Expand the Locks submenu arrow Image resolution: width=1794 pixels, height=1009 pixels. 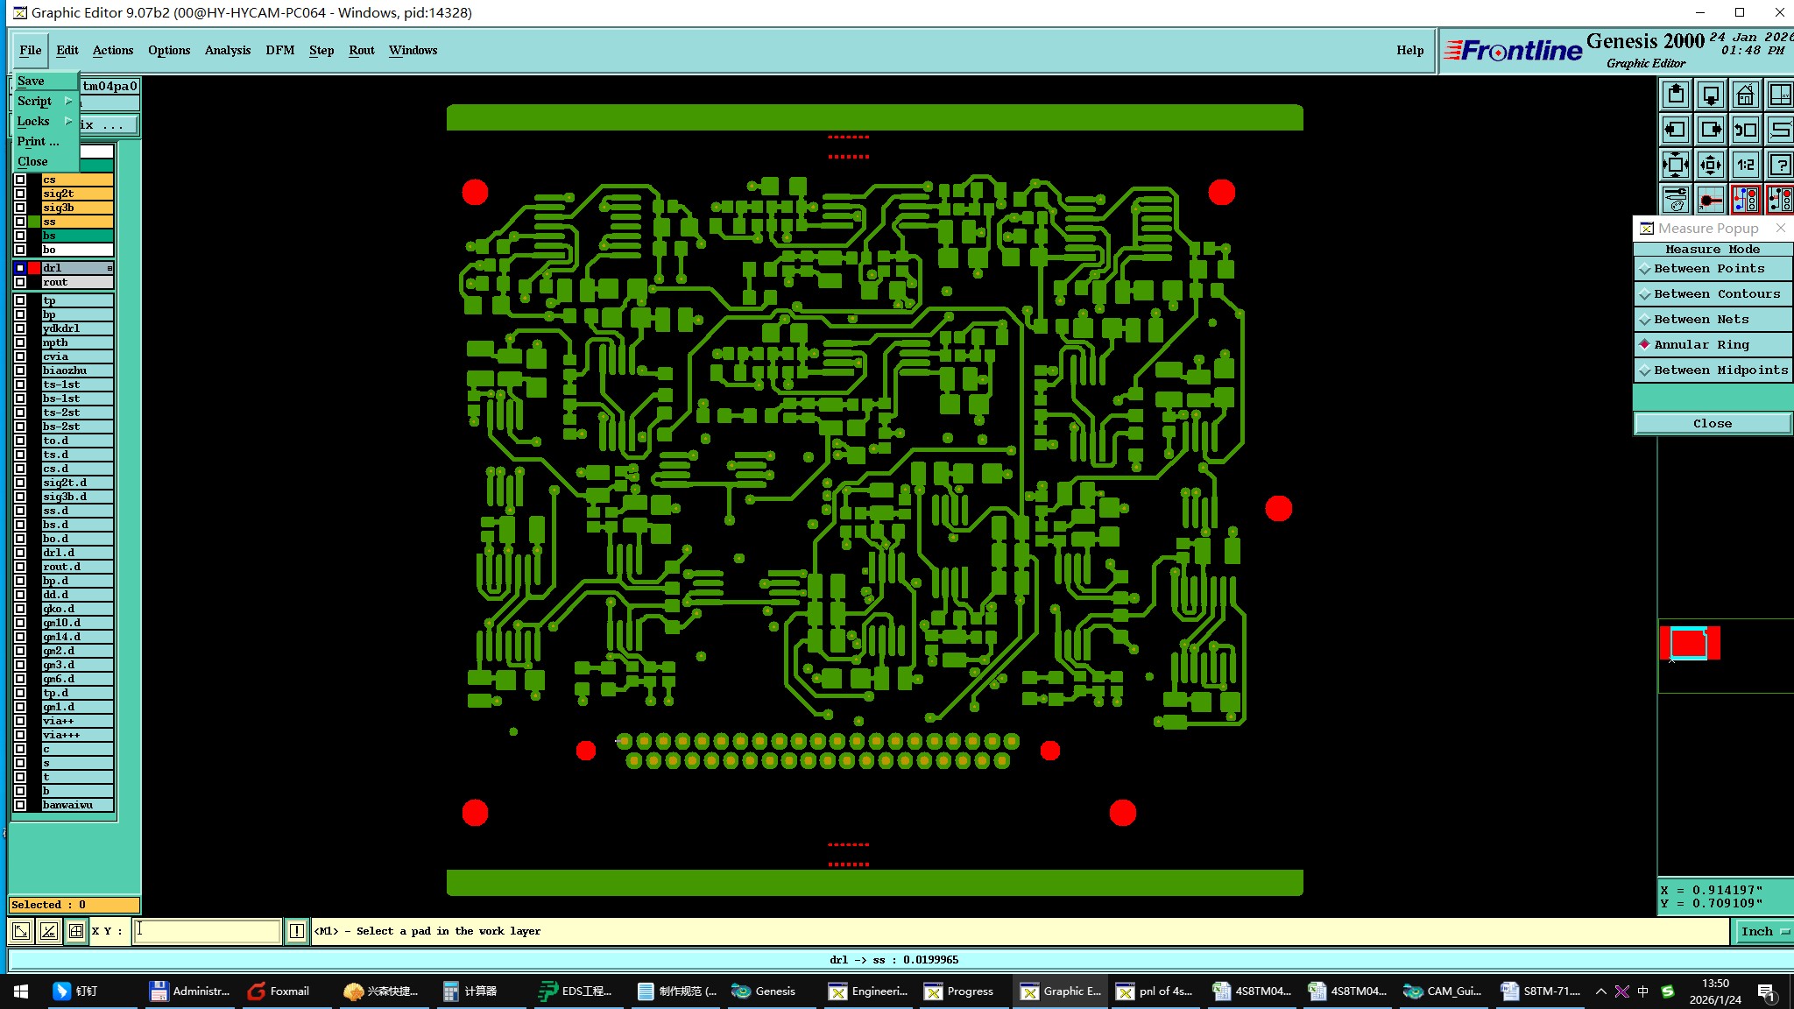point(69,121)
